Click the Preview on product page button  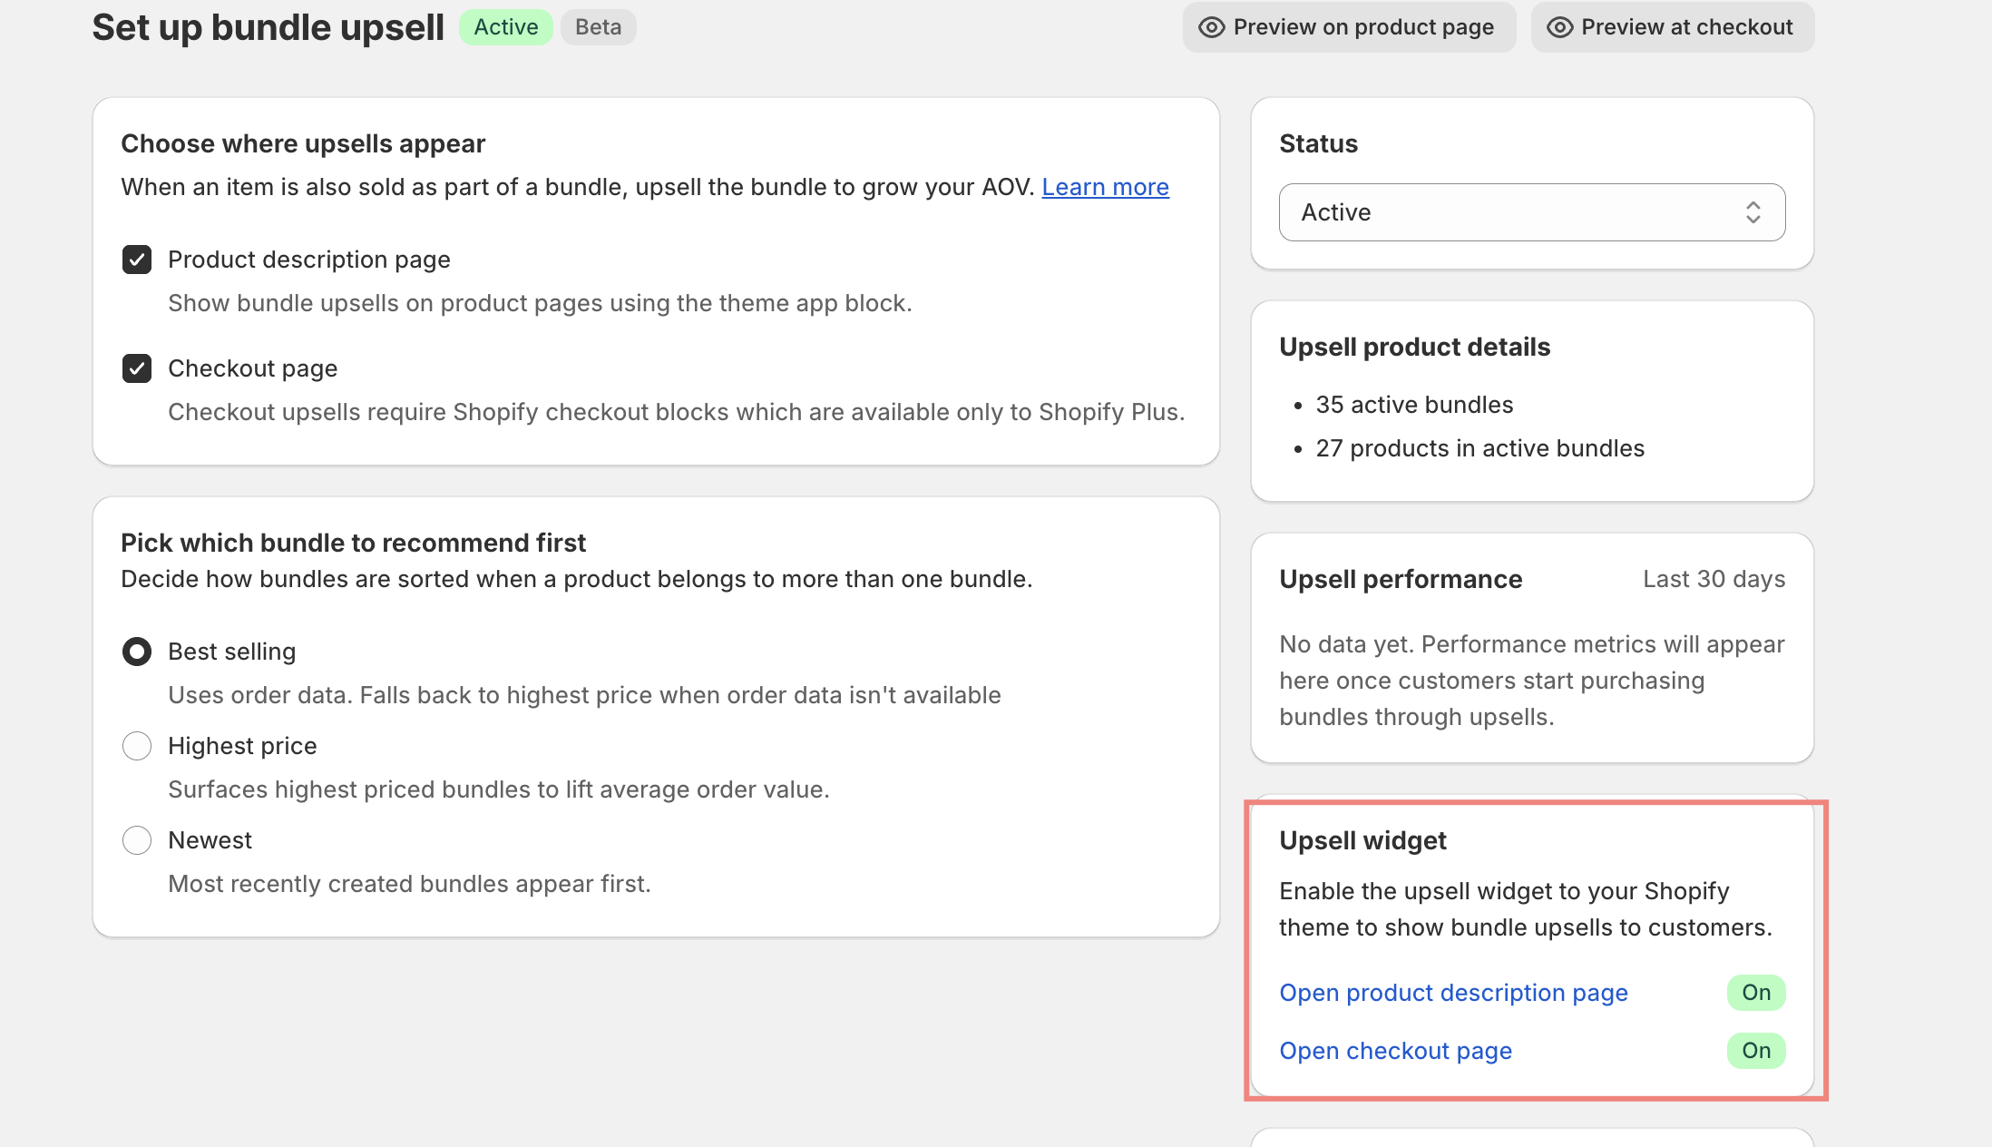1349,27
